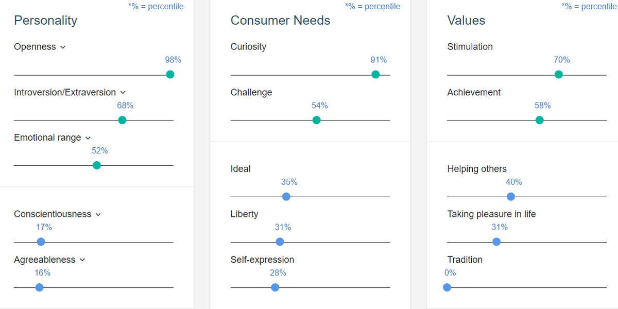The width and height of the screenshot is (618, 309).
Task: Click the Openness 98% slider handle
Action: (x=170, y=75)
